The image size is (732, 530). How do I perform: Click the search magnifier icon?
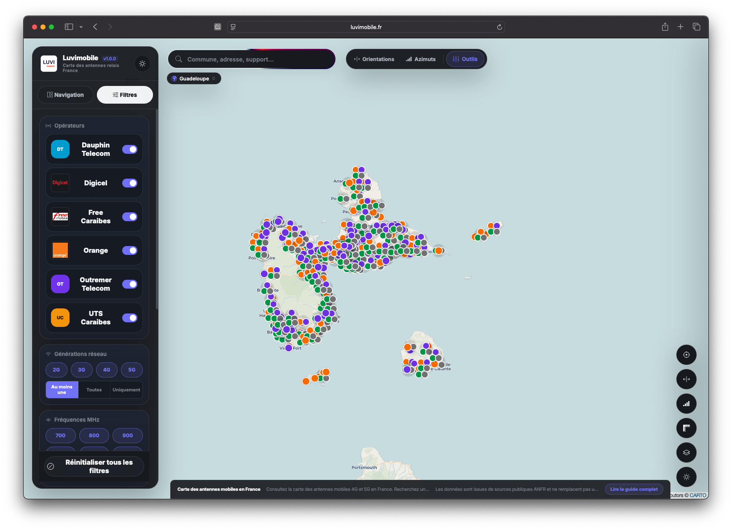point(179,59)
